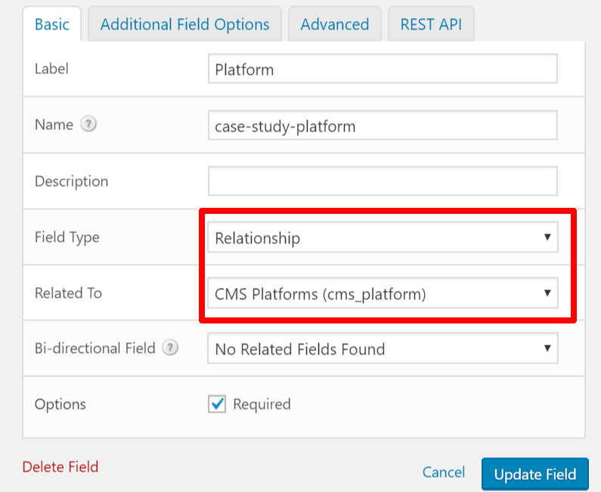The image size is (601, 492).
Task: Click the Field Type row label
Action: pos(67,237)
